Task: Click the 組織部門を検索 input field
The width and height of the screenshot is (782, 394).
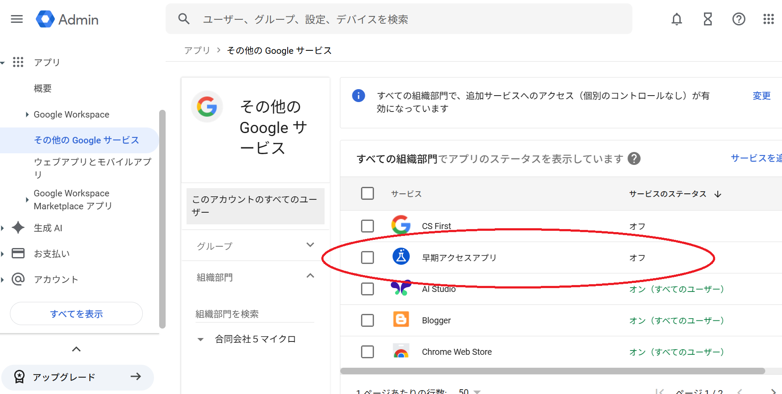Action: click(254, 314)
